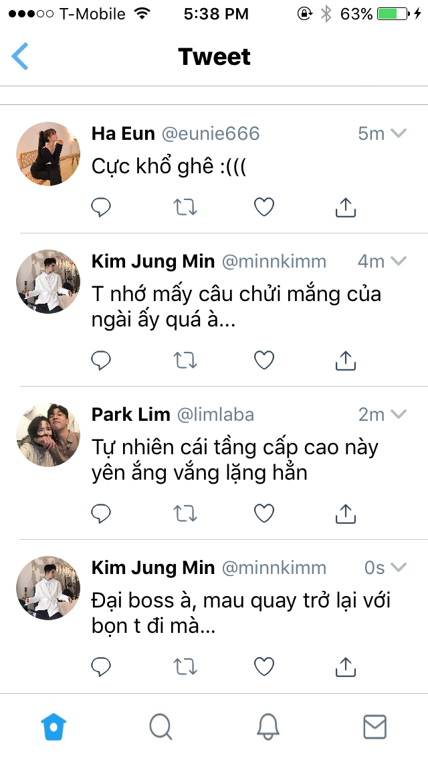Viewport: 428px width, 760px height.
Task: Share Kim Jung Min's 4m tweet
Action: coord(346,360)
